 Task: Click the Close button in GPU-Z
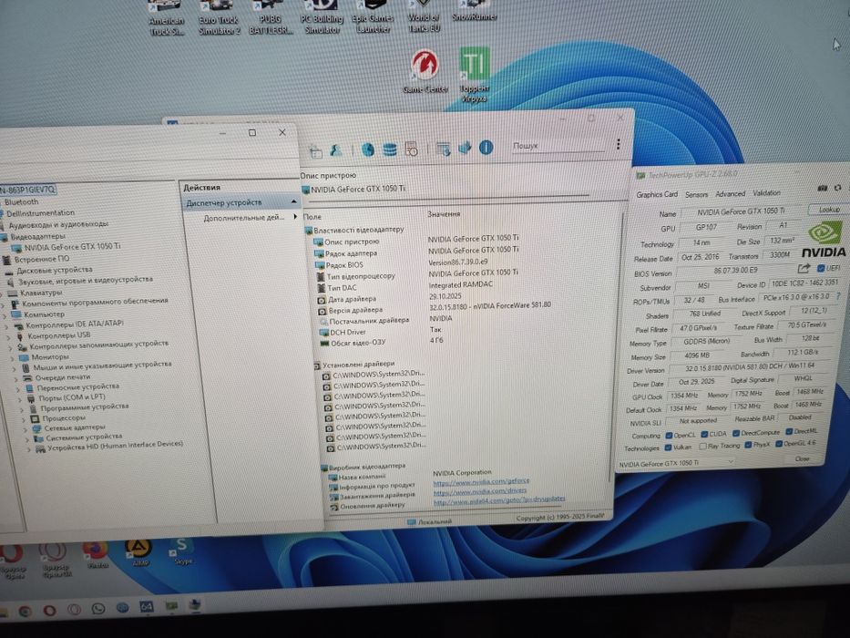point(803,459)
